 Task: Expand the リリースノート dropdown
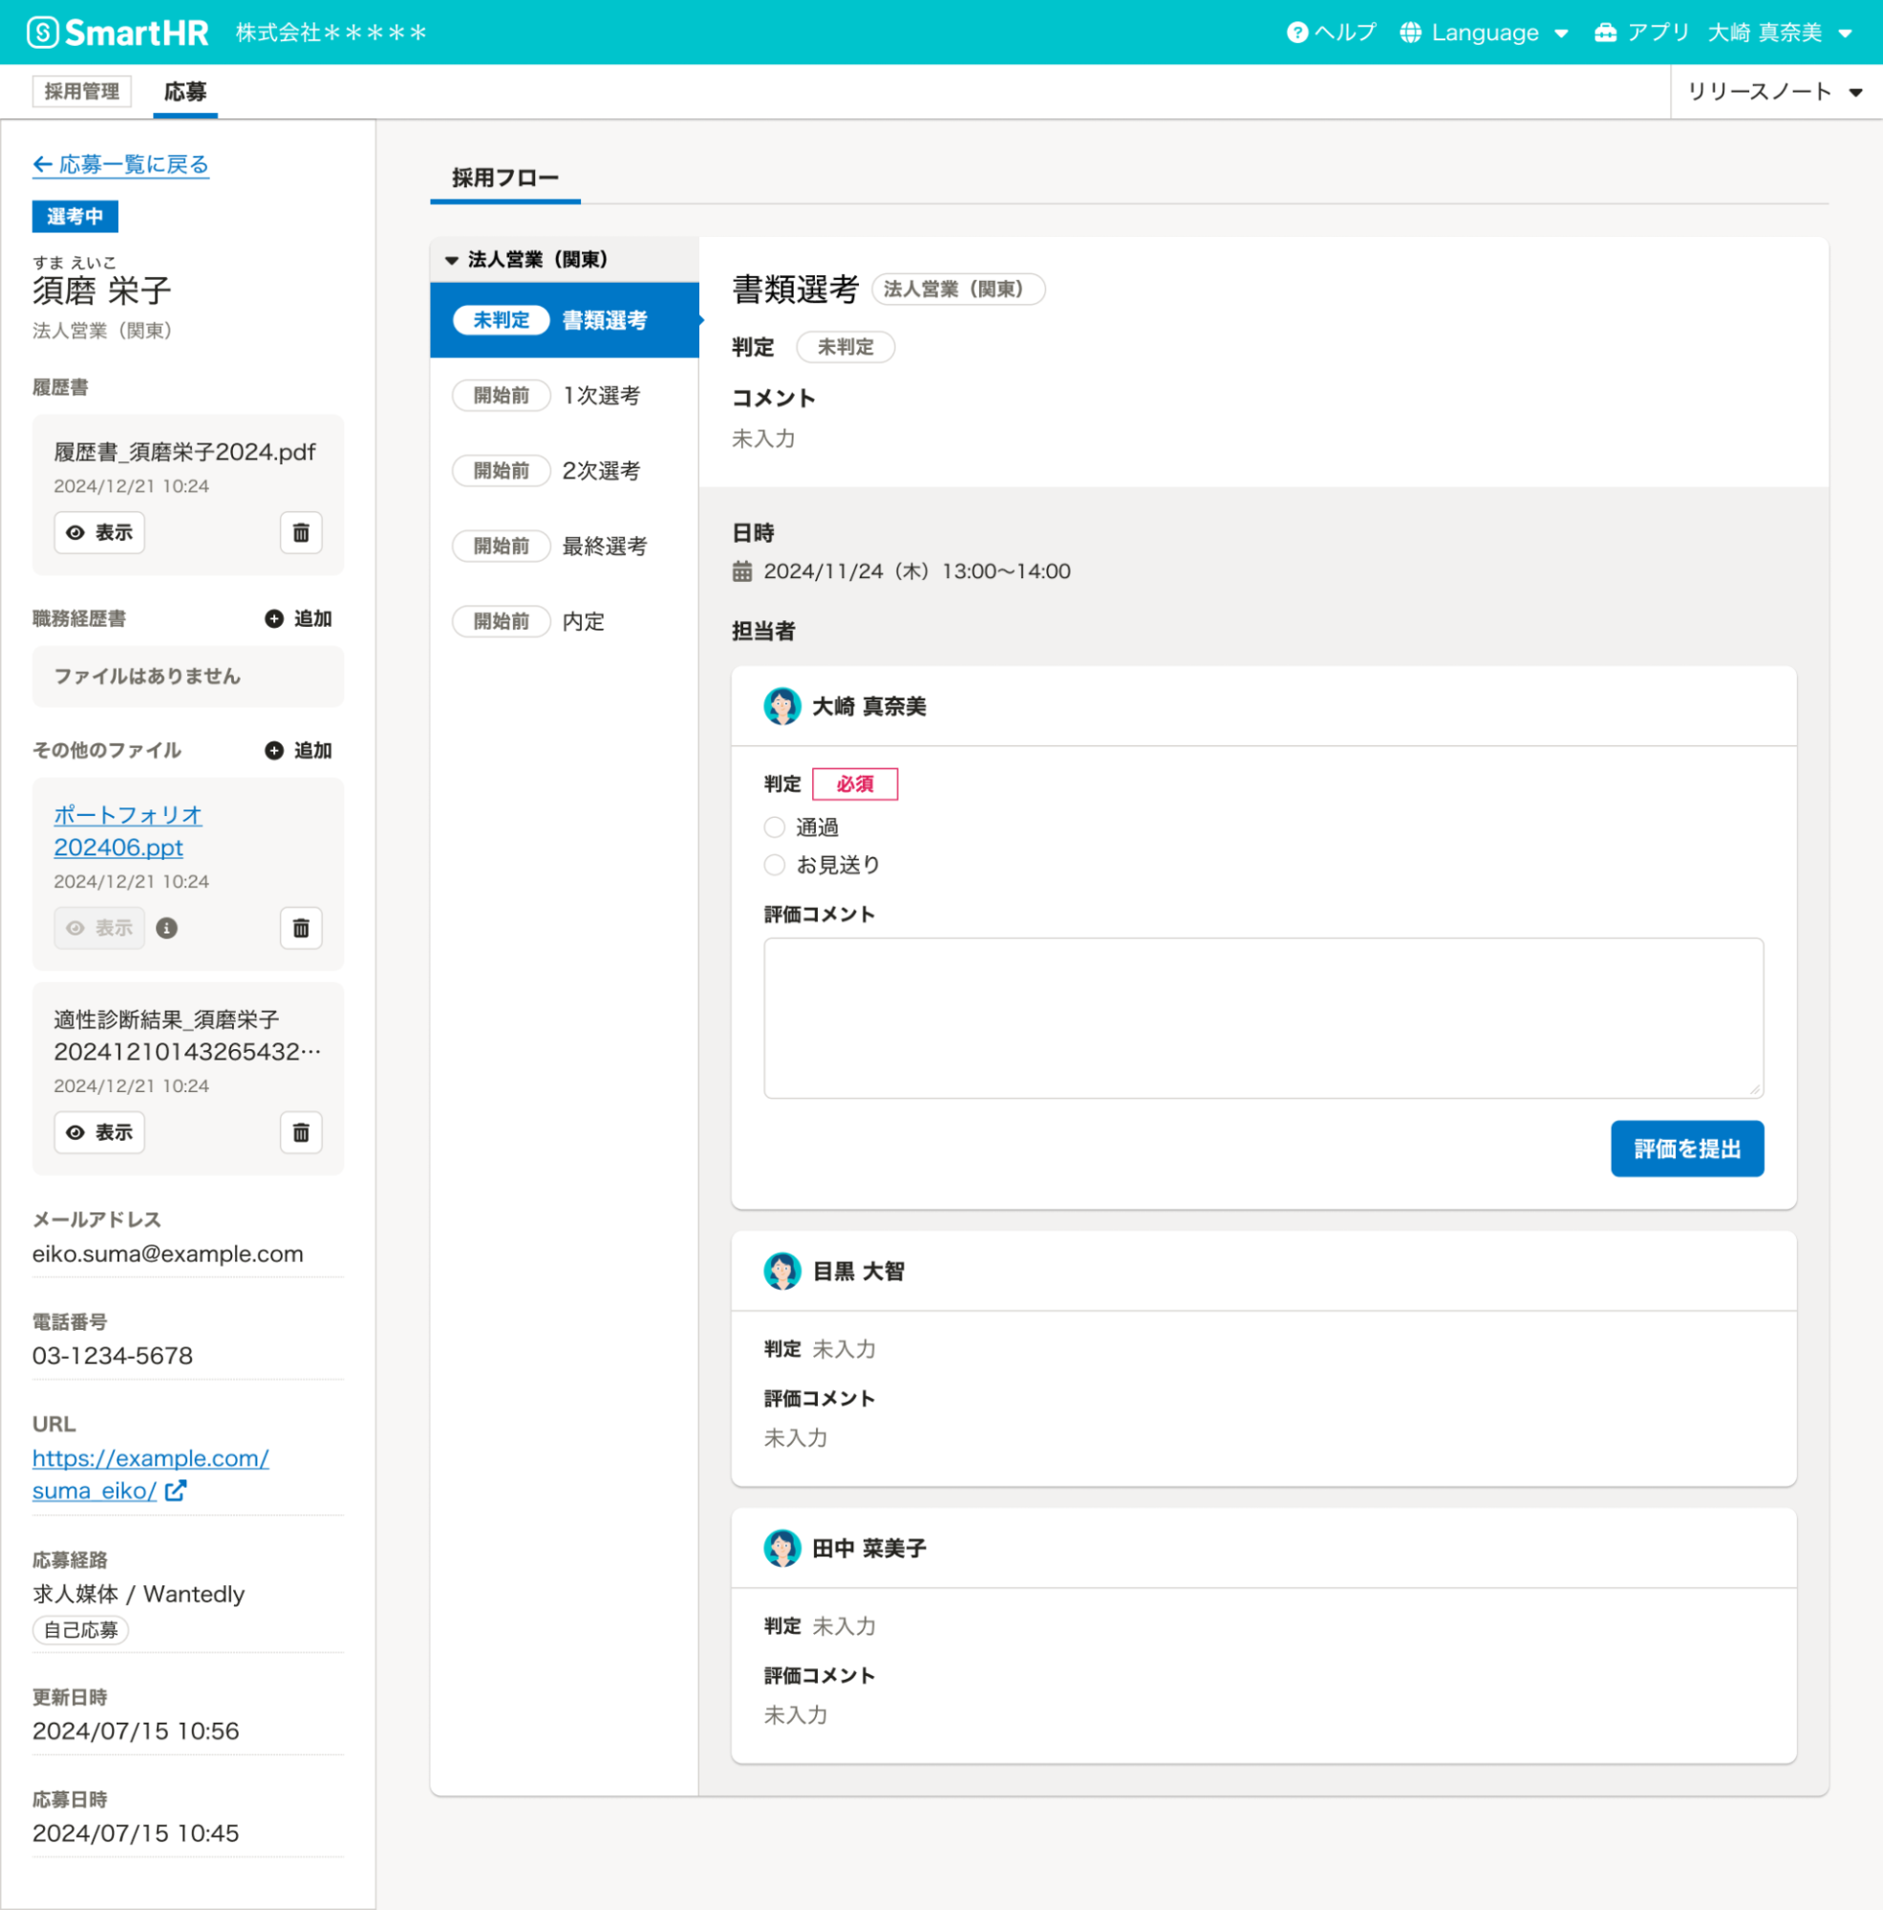click(x=1774, y=92)
